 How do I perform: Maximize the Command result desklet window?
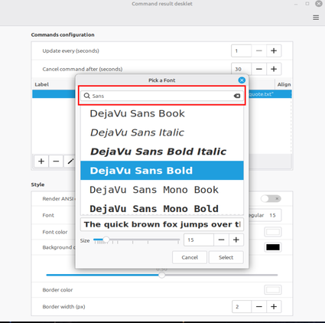(307, 4)
